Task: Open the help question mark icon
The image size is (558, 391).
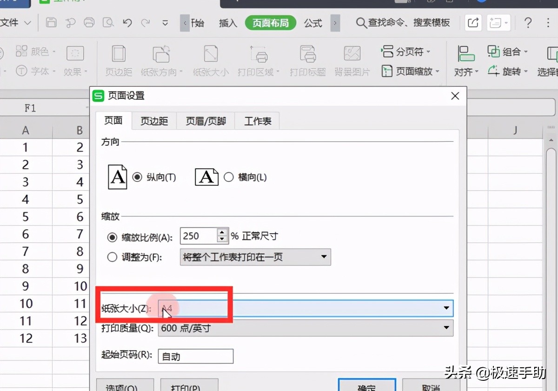Action: [528, 22]
